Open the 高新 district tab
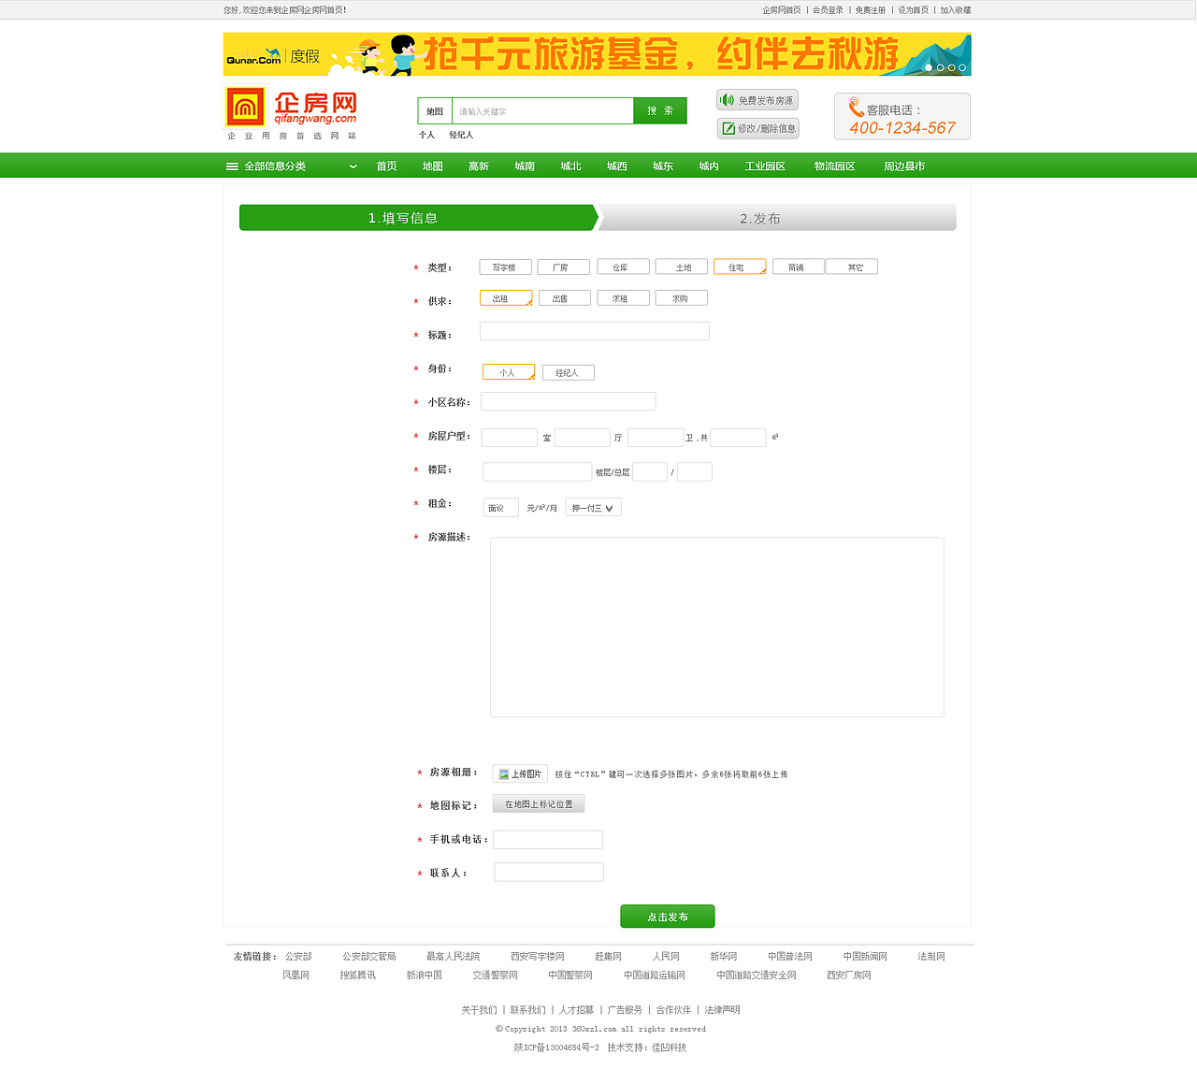1197x1069 pixels. point(479,166)
